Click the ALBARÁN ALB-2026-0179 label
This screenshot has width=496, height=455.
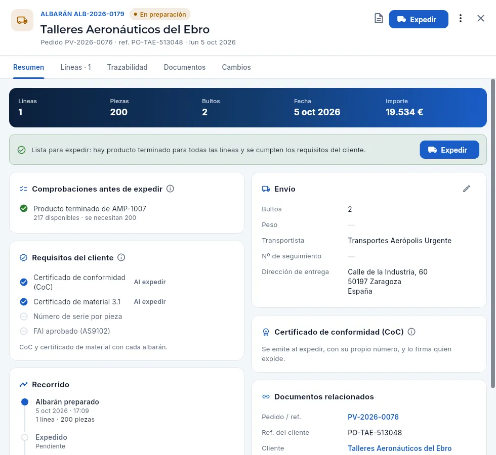point(82,14)
